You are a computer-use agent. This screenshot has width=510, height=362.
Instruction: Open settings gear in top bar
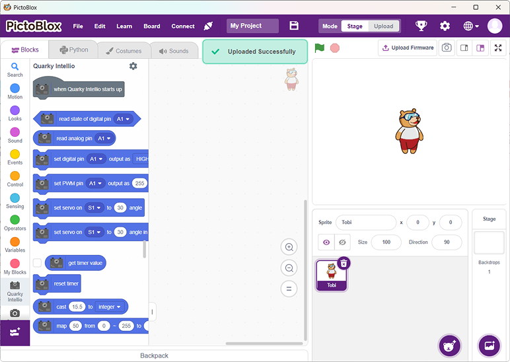(445, 26)
